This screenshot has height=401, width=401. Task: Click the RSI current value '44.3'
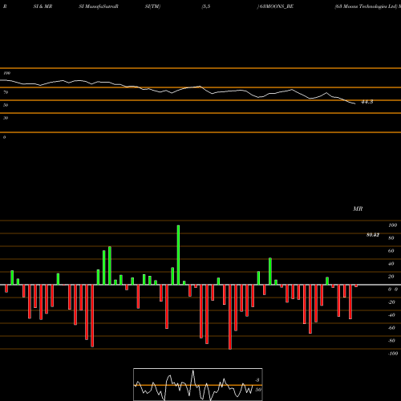pyautogui.click(x=367, y=102)
